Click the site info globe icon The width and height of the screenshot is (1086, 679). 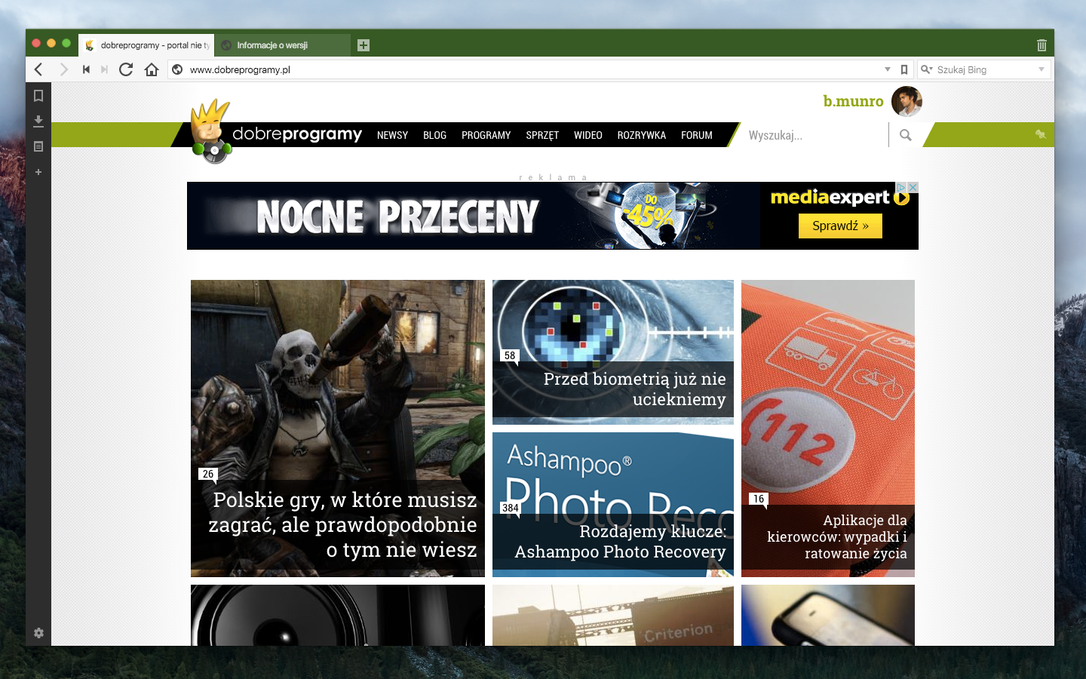pyautogui.click(x=177, y=69)
